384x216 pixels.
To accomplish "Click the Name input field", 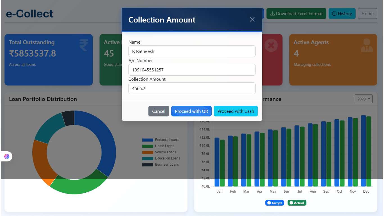I will pyautogui.click(x=192, y=51).
